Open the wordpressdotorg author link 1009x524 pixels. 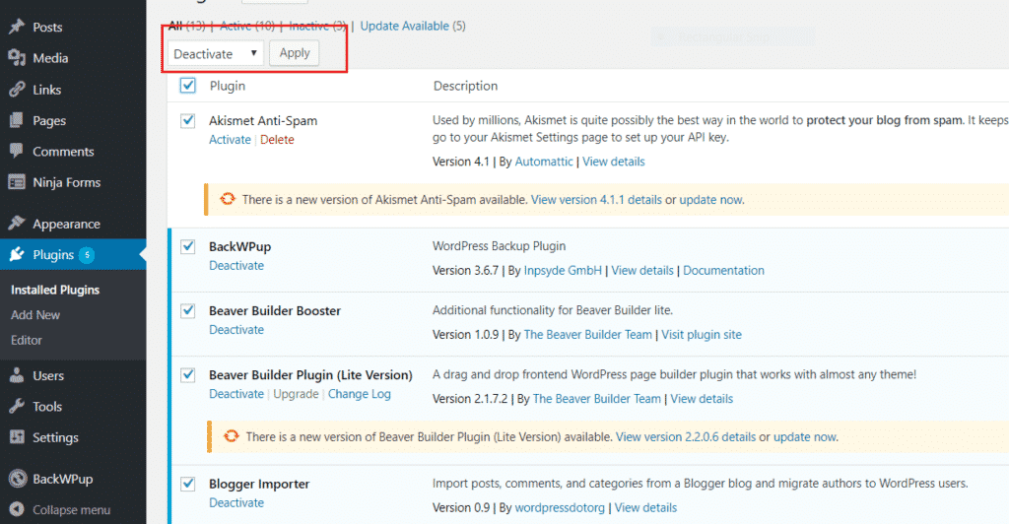560,508
